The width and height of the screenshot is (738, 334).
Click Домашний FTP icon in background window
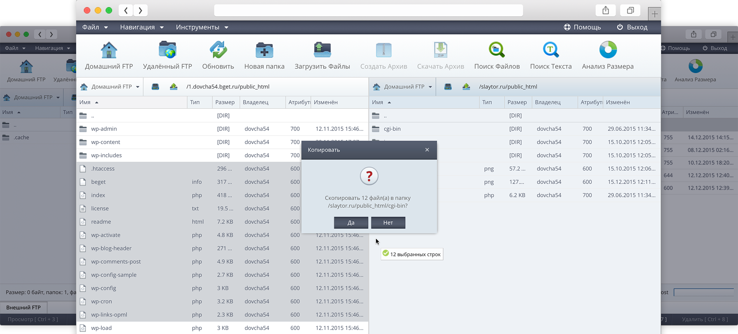tap(26, 66)
